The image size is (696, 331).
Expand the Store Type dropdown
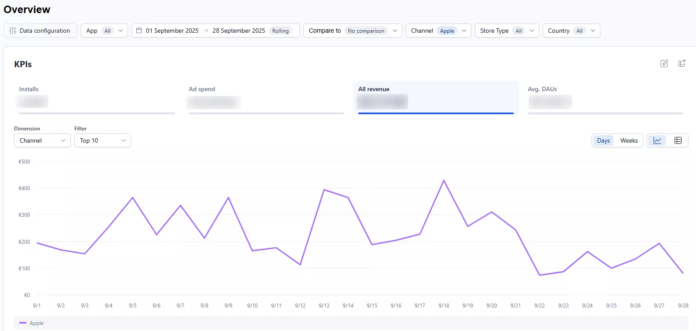(x=506, y=31)
